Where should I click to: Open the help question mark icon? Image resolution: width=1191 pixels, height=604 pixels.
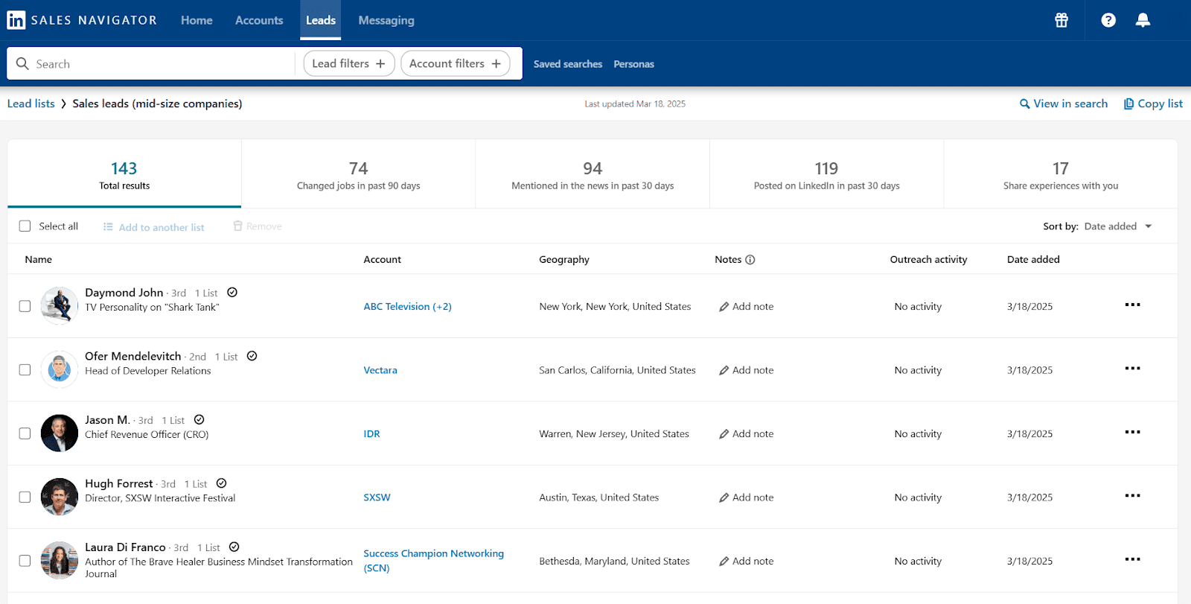click(1108, 20)
